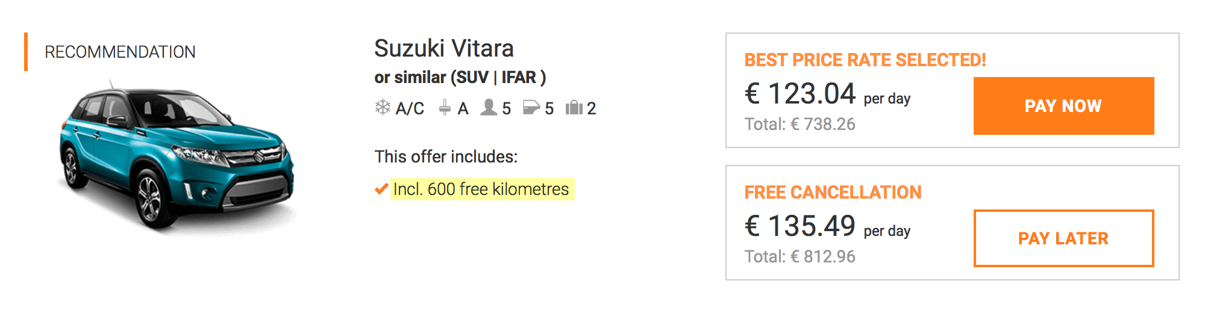The width and height of the screenshot is (1205, 325).
Task: Click the RECOMMENDATION label
Action: coord(120,52)
